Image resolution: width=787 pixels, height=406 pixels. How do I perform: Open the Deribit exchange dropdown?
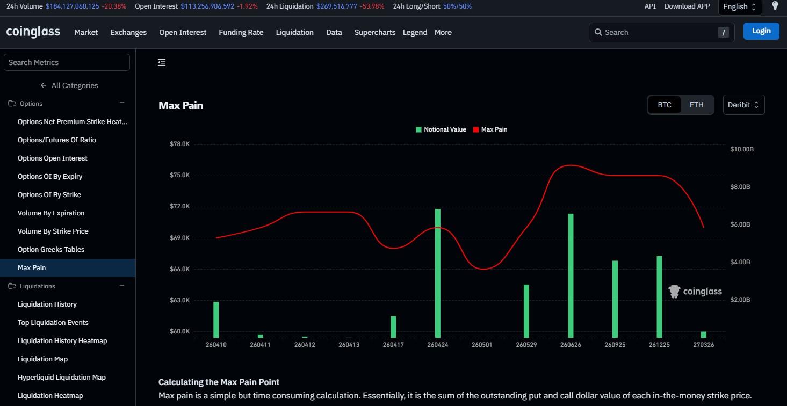point(743,105)
